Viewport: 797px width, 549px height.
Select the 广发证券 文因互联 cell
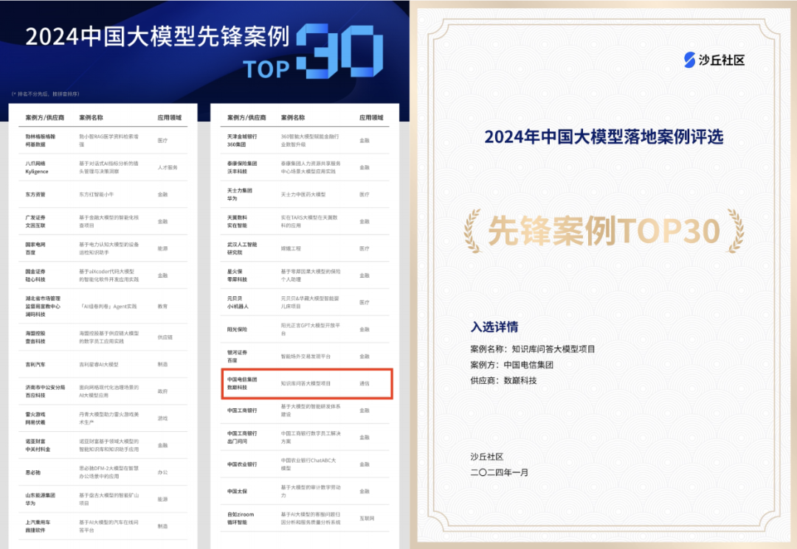35,221
